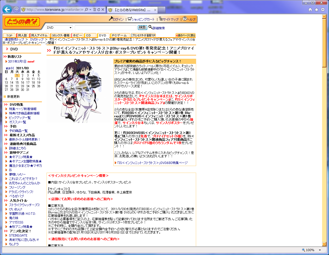Open the IS sidebar link
Viewport: 329px width, 255px height.
pyautogui.click(x=10, y=170)
